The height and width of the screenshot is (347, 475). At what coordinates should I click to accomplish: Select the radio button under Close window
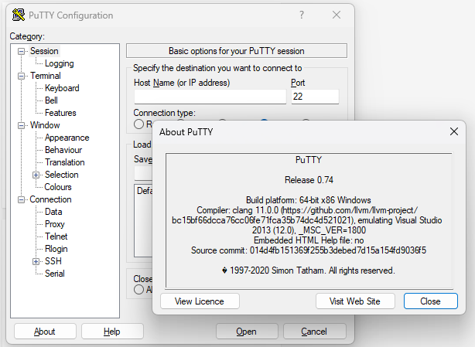(x=138, y=290)
